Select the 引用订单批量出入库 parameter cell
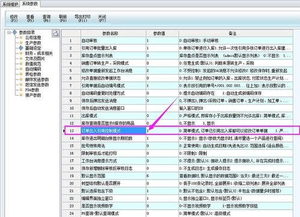 point(114,48)
